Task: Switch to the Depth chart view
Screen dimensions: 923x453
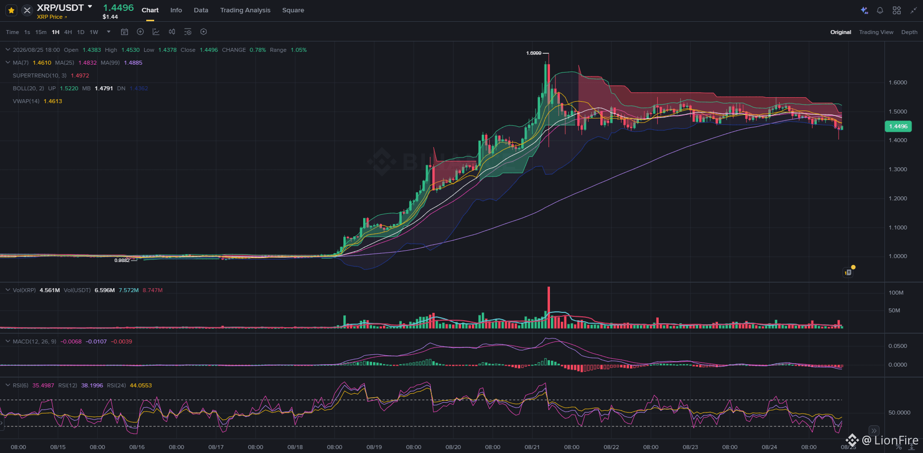Action: tap(909, 32)
